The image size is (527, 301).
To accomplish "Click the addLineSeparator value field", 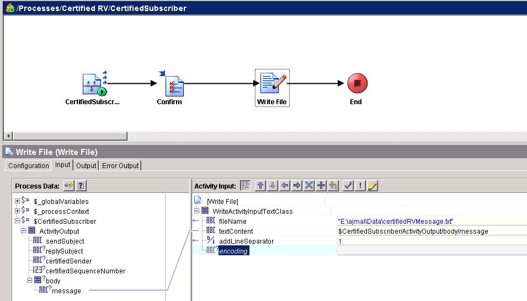I will point(432,241).
